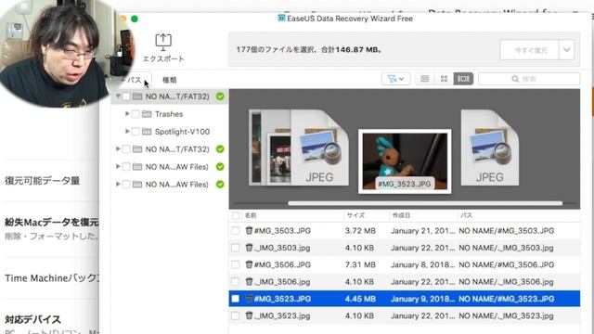Image resolution: width=594 pixels, height=334 pixels.
Task: Open the filter icon dropdown
Action: (395, 79)
